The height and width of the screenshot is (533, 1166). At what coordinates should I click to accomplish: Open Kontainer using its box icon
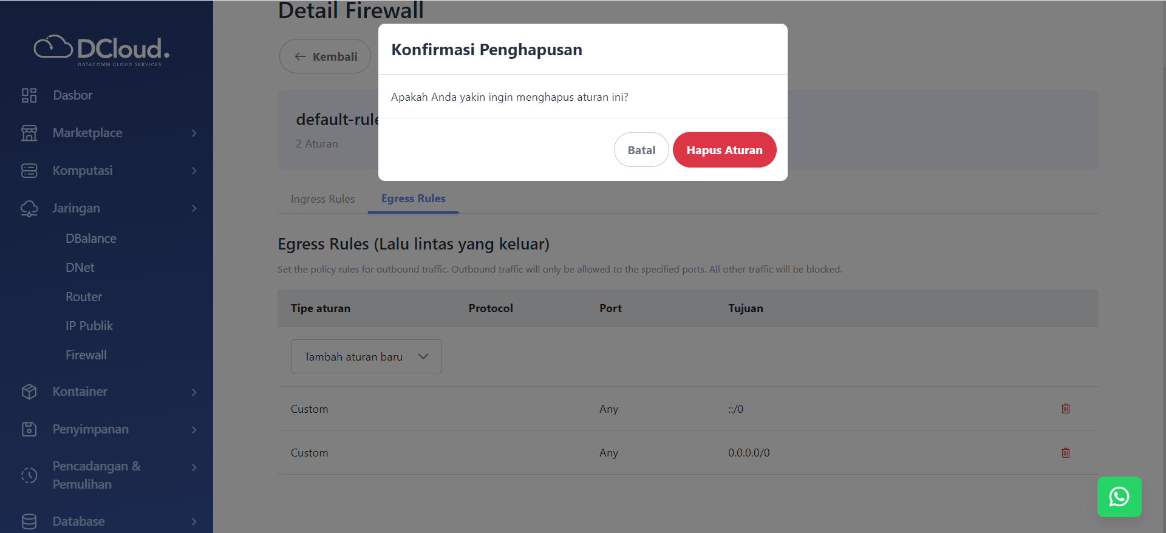tap(29, 392)
